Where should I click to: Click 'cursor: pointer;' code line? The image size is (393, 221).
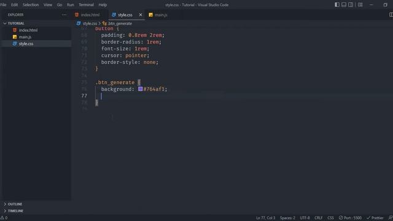tap(125, 55)
